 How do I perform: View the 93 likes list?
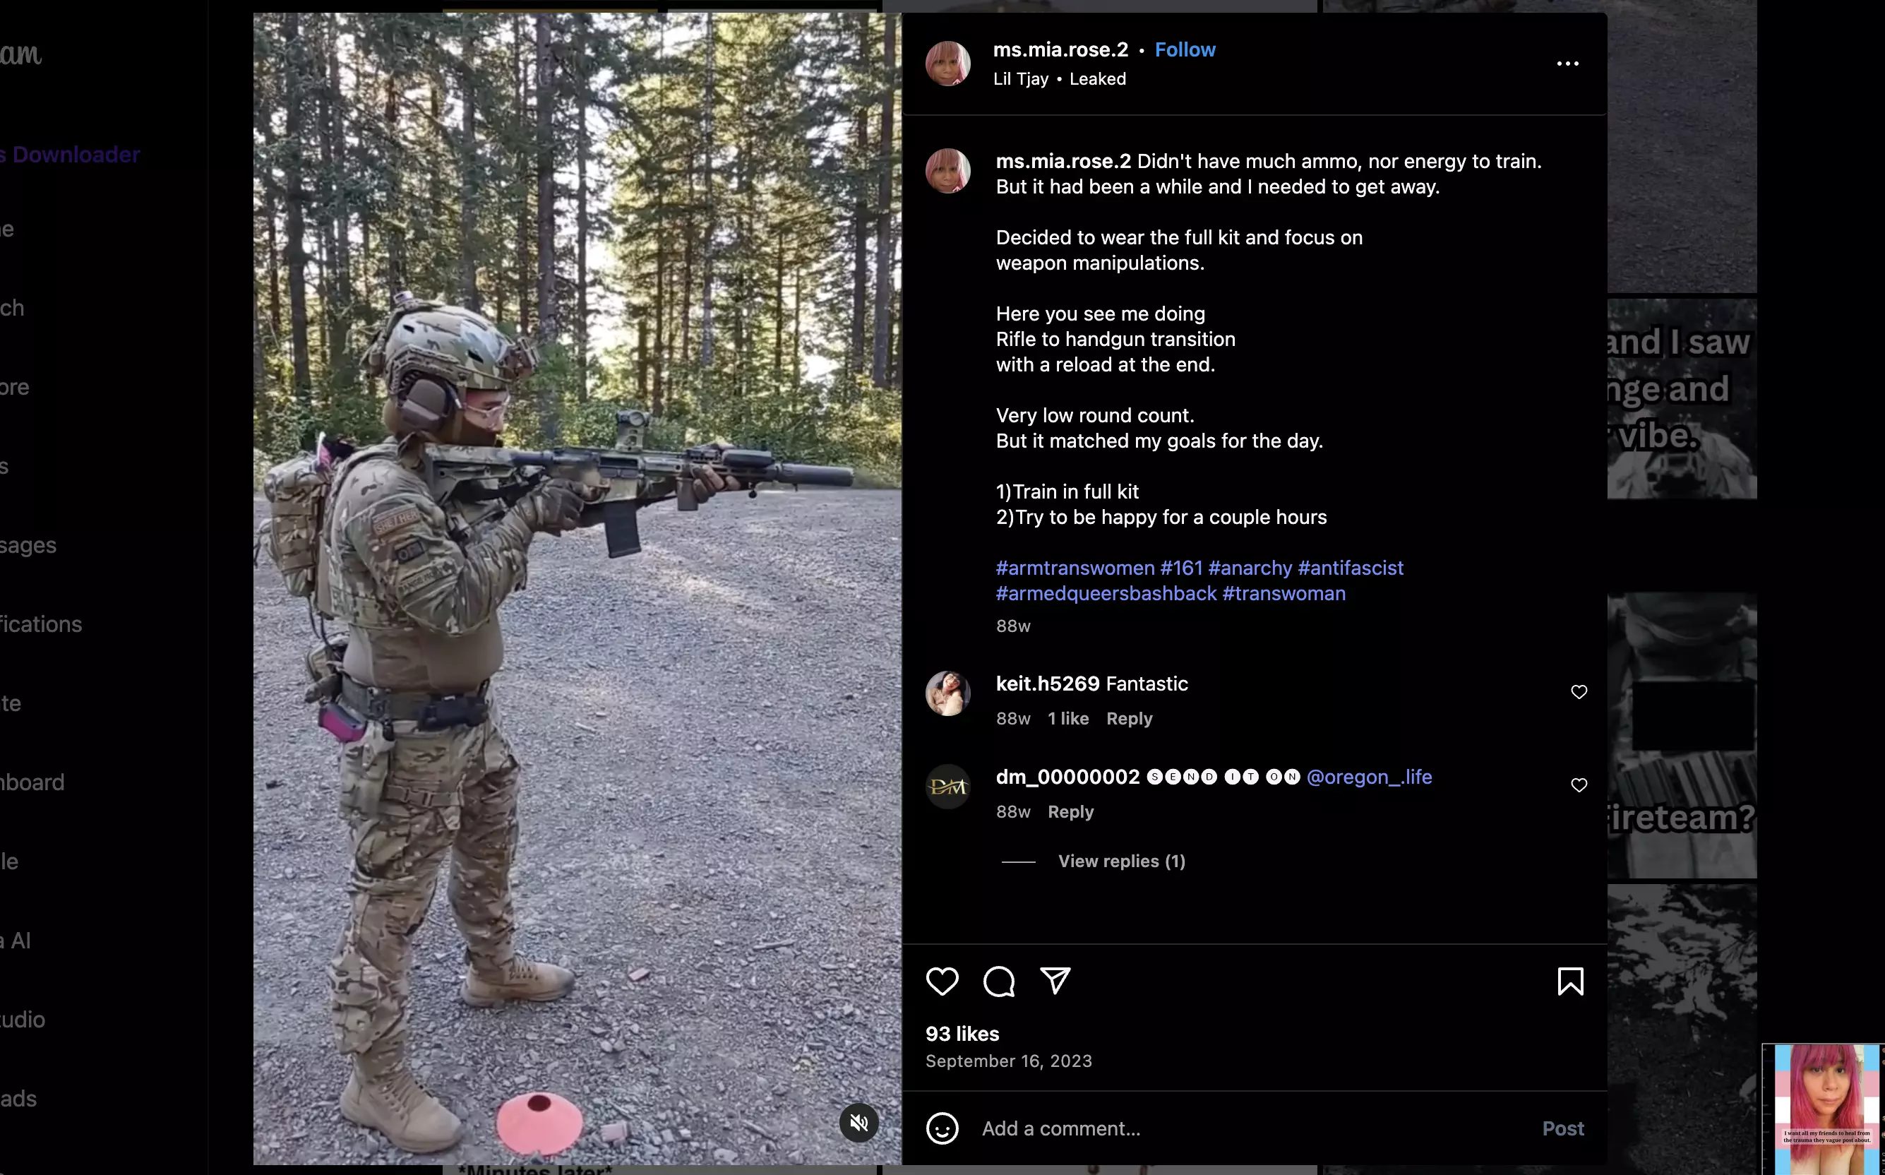pyautogui.click(x=962, y=1034)
